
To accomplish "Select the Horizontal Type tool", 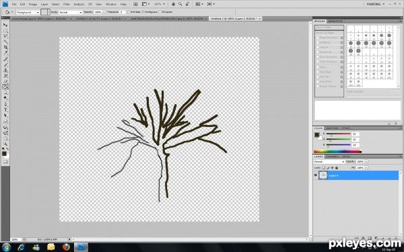I will click(x=5, y=110).
